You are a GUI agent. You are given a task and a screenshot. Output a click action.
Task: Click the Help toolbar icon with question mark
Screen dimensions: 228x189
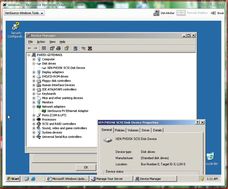[67, 48]
